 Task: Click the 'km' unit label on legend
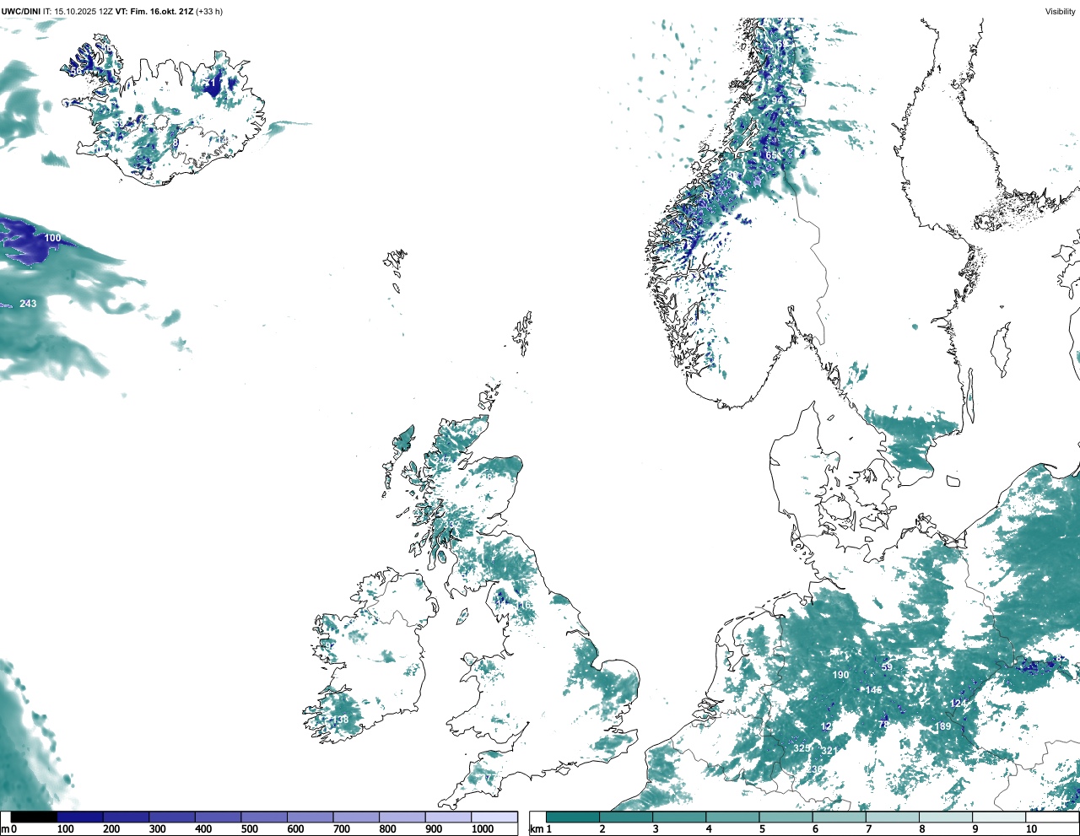point(536,829)
